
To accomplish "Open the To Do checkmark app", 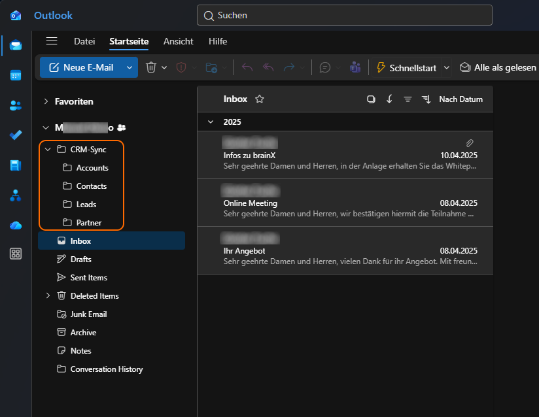I will pyautogui.click(x=16, y=135).
